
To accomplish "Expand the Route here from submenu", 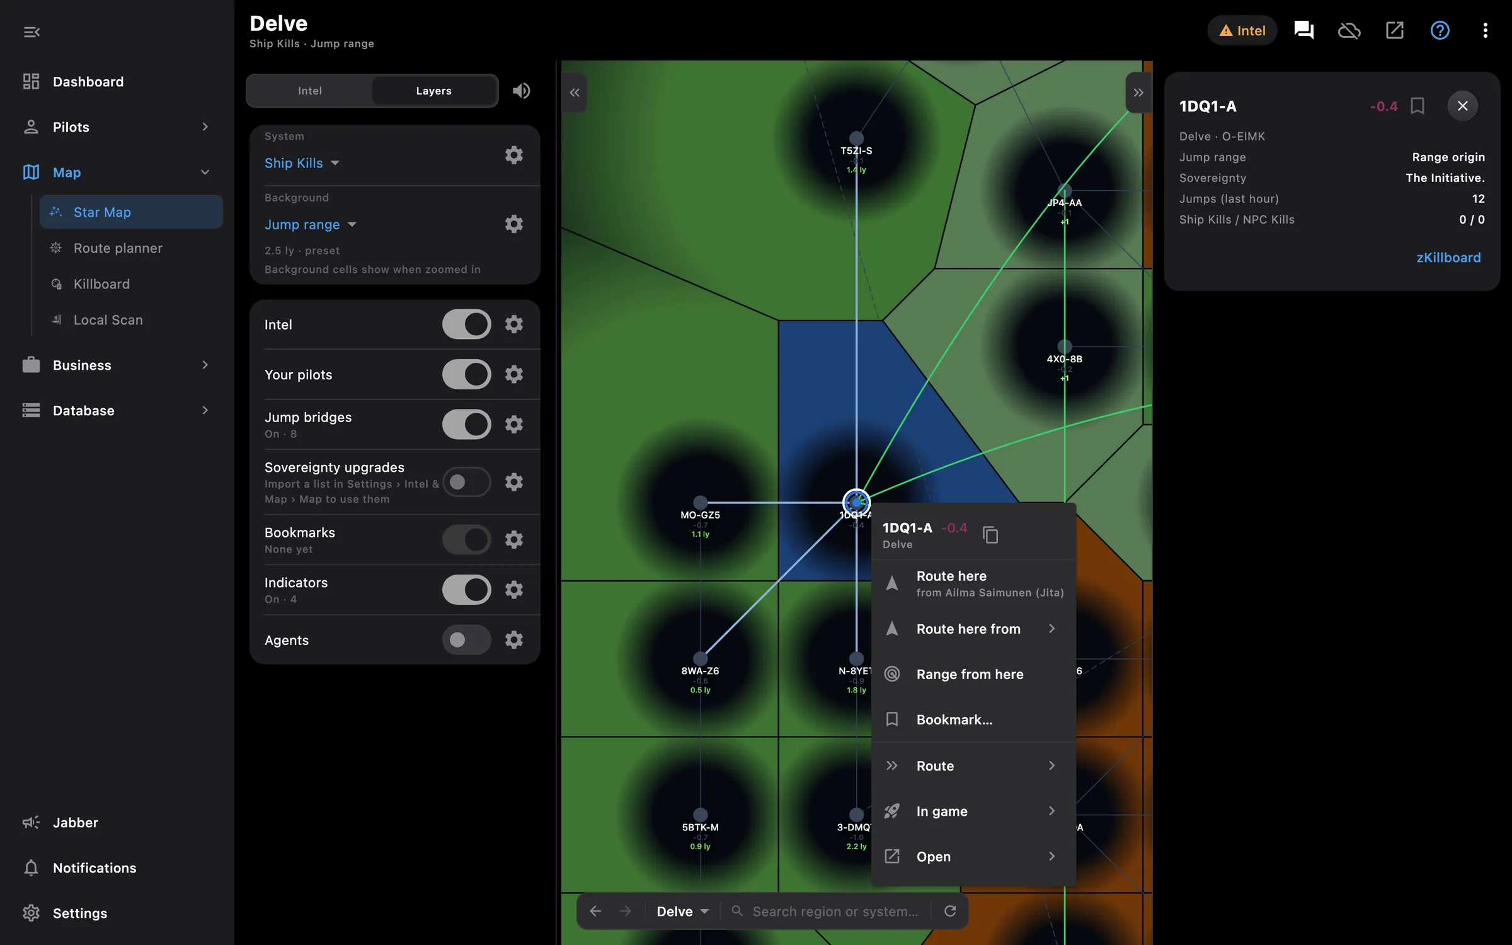I will click(973, 629).
